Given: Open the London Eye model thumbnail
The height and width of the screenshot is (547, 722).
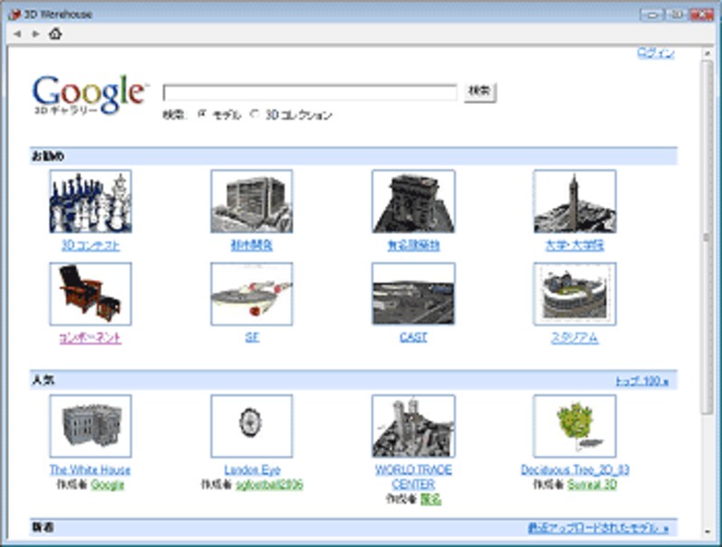Looking at the screenshot, I should pos(252,426).
